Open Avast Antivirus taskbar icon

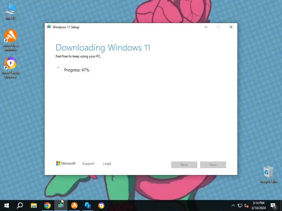coord(74,206)
